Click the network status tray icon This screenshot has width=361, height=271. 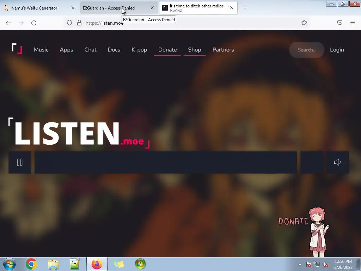pyautogui.click(x=317, y=264)
